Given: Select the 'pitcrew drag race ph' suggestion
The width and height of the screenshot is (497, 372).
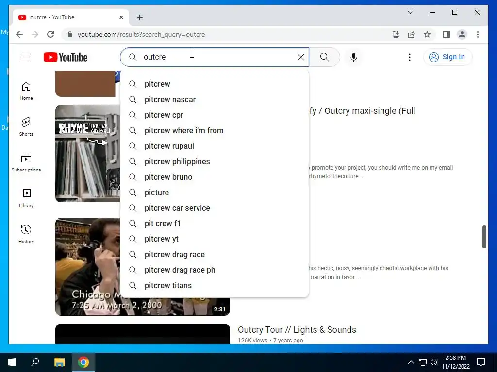Looking at the screenshot, I should pyautogui.click(x=214, y=270).
